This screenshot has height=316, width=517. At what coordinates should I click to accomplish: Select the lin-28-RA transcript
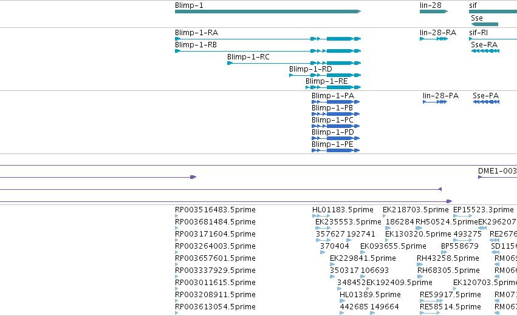pos(434,39)
